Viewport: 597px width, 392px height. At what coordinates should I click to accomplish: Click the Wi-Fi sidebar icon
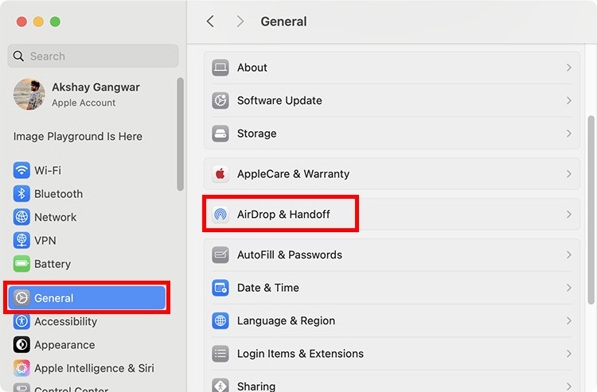point(21,170)
